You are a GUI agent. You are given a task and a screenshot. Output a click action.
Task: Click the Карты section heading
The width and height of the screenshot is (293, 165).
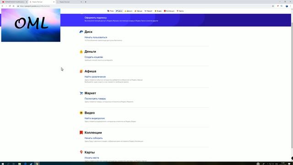90,152
